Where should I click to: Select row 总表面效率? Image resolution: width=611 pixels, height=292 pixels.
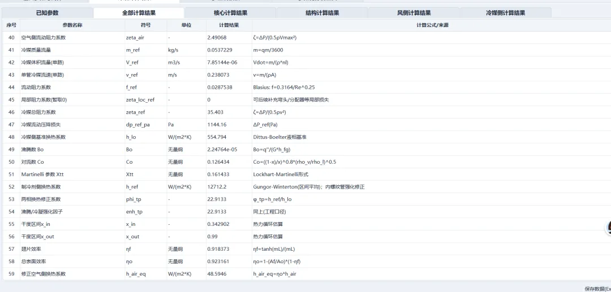click(x=306, y=262)
